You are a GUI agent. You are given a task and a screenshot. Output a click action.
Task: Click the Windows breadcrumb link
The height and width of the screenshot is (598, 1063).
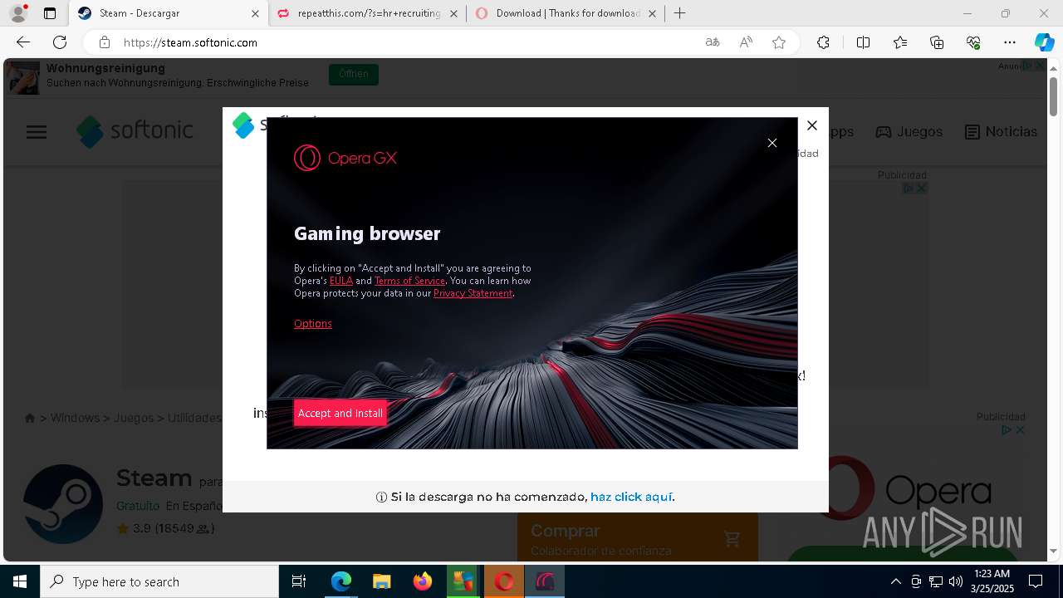pyautogui.click(x=75, y=418)
